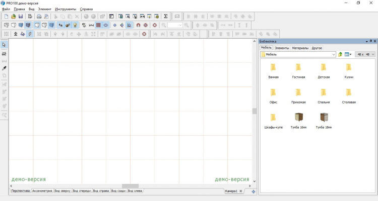Screen dimensions: 378x201
Task: Select the eyedropper tool in left sidebar
Action: pos(4,68)
